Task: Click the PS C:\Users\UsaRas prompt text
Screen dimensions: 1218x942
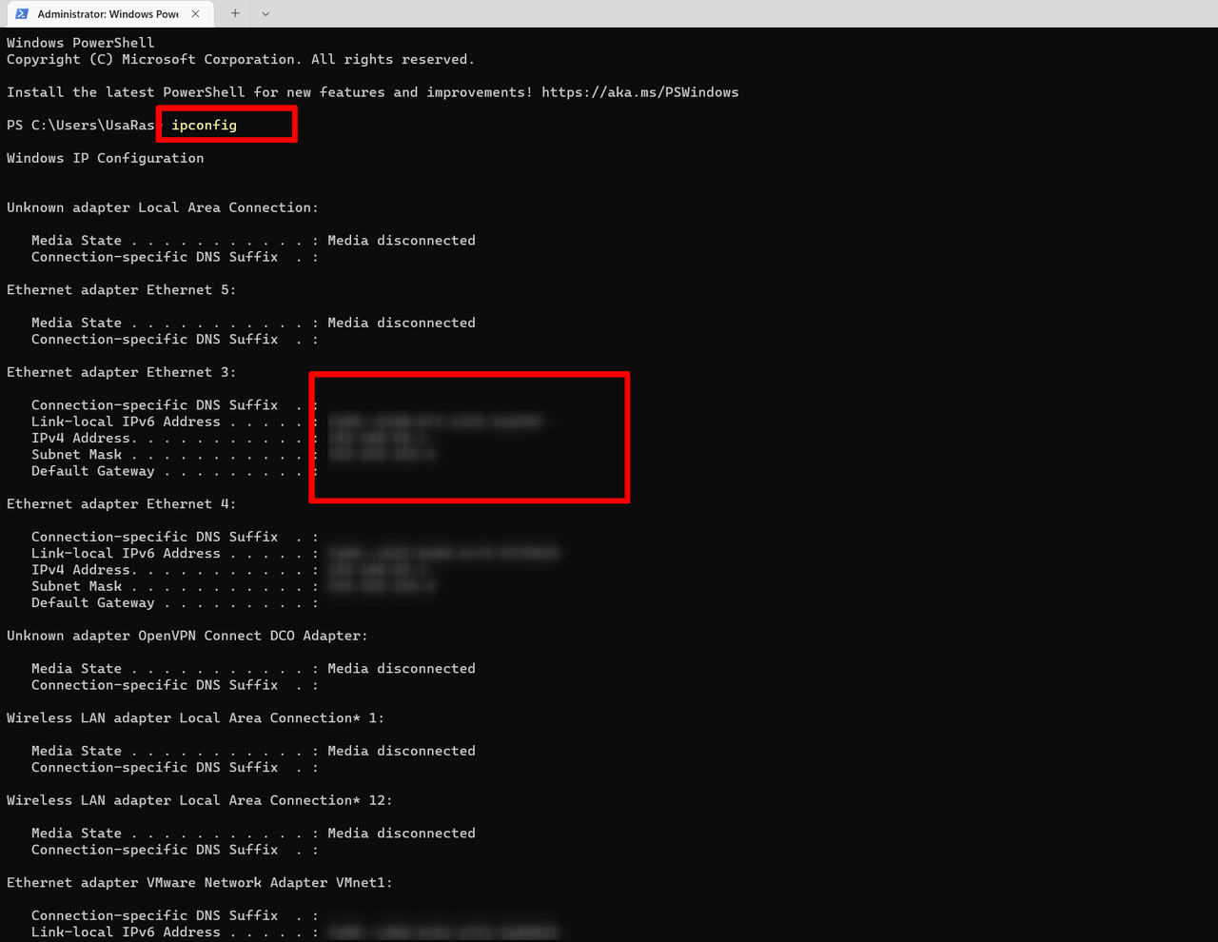Action: (x=80, y=125)
